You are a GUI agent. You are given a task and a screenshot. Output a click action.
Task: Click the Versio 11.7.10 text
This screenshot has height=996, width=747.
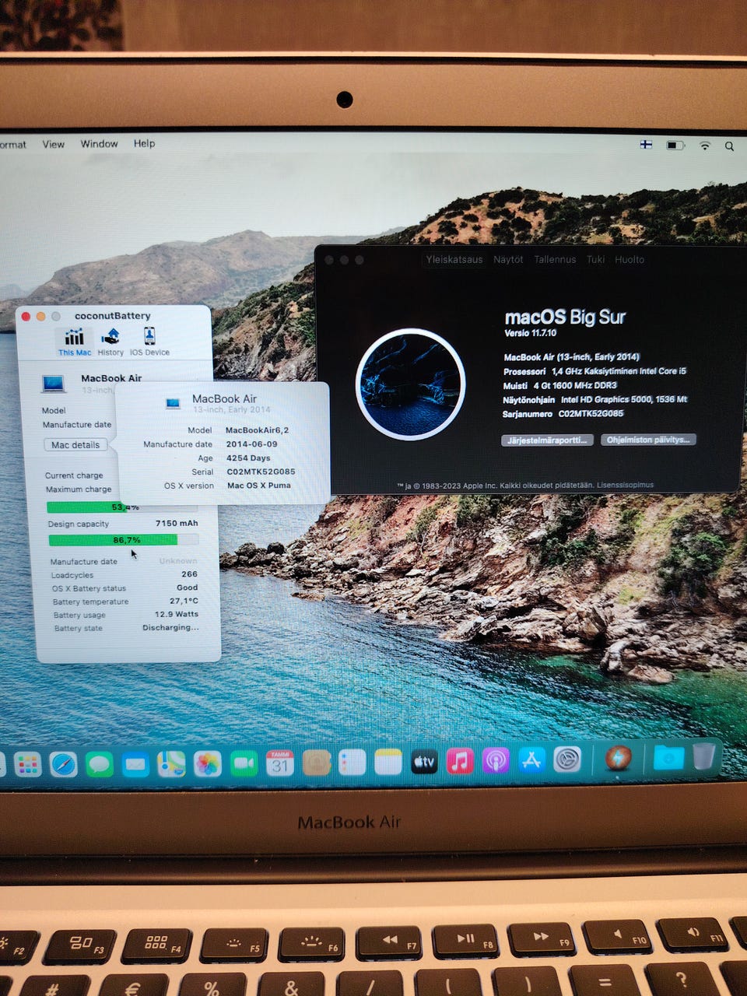pyautogui.click(x=530, y=333)
